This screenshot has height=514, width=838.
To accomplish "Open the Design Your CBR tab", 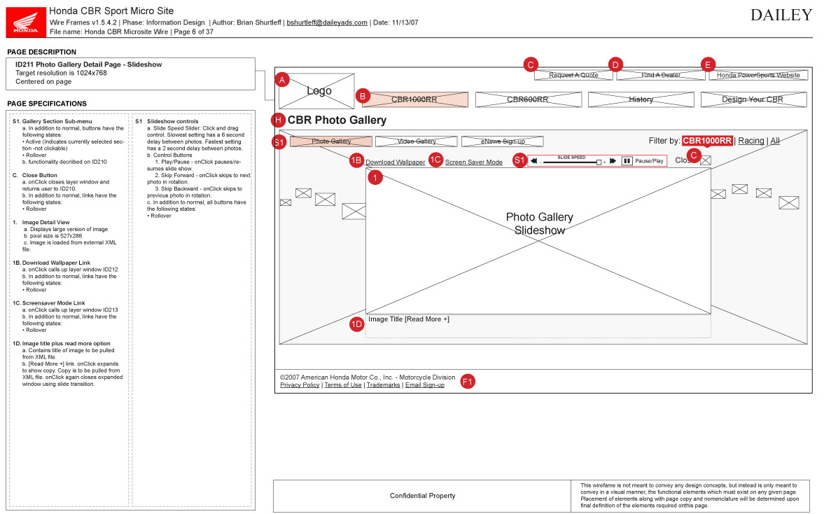I will [x=753, y=99].
